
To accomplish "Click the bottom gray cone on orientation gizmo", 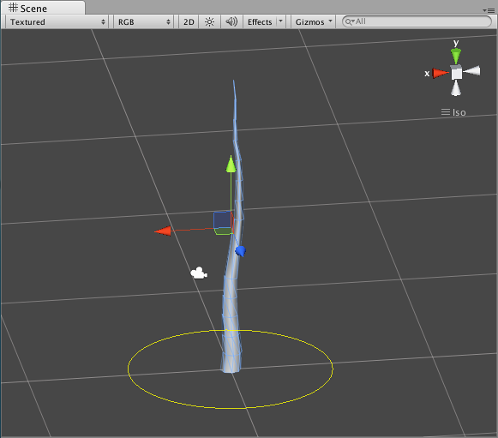I will [456, 88].
